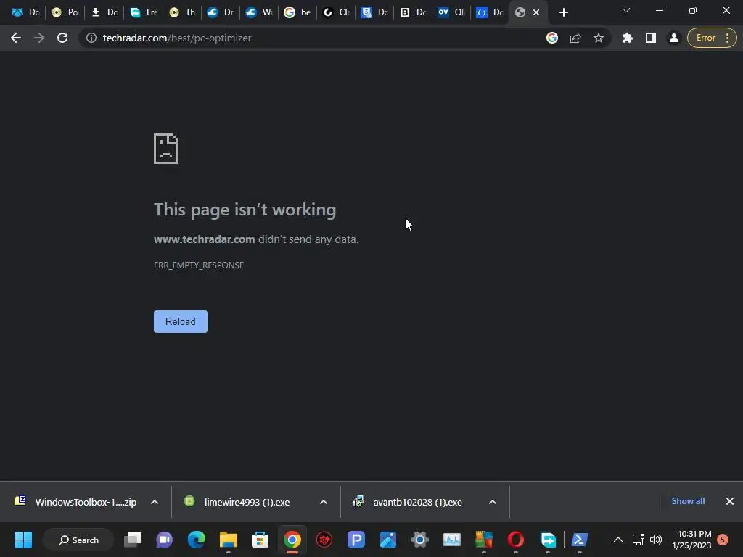Switch to the 'Dr' tab
The width and height of the screenshot is (743, 557).
click(221, 12)
